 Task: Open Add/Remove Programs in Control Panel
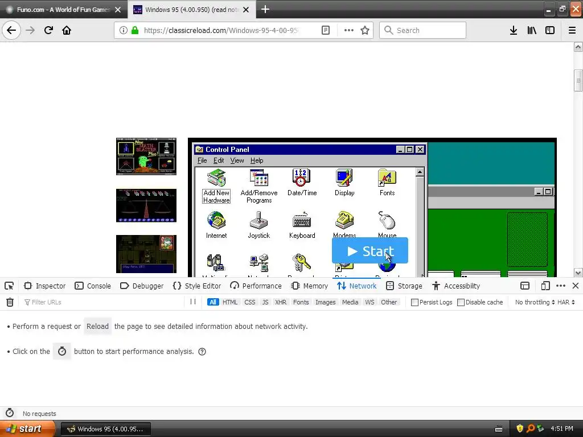point(259,186)
